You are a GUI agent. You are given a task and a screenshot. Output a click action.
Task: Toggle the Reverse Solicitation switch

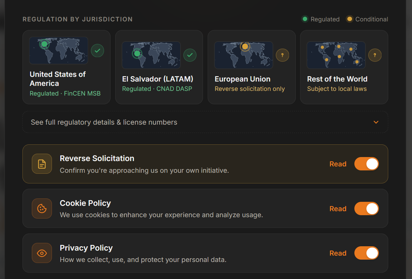point(366,164)
